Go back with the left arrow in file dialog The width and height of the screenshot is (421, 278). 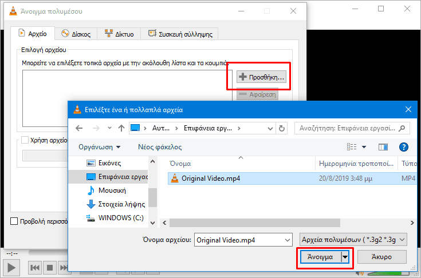click(x=79, y=128)
